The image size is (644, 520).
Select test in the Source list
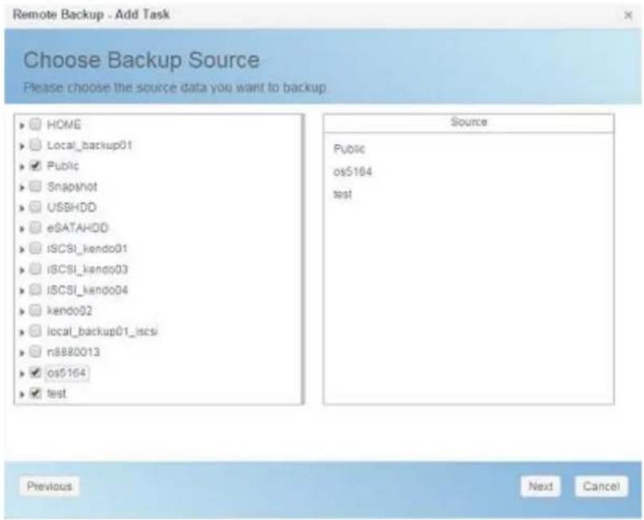[x=342, y=194]
